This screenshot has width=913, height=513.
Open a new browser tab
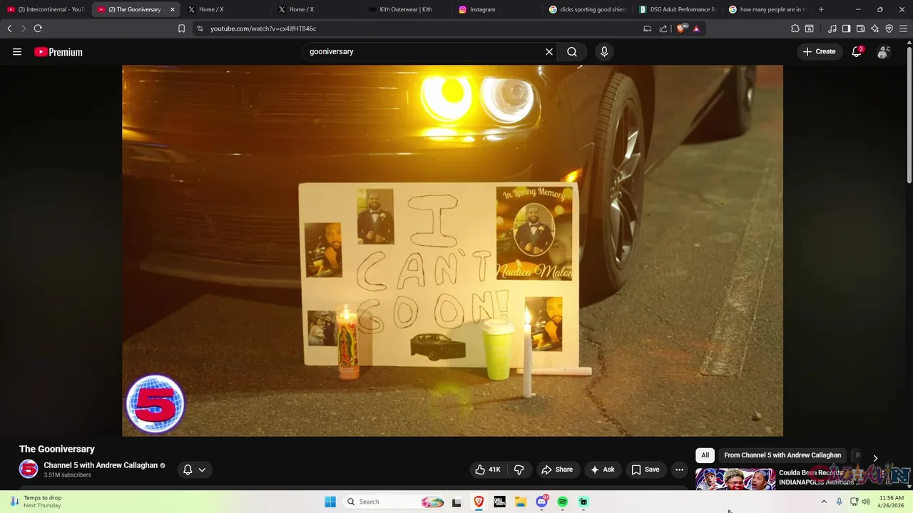(821, 9)
